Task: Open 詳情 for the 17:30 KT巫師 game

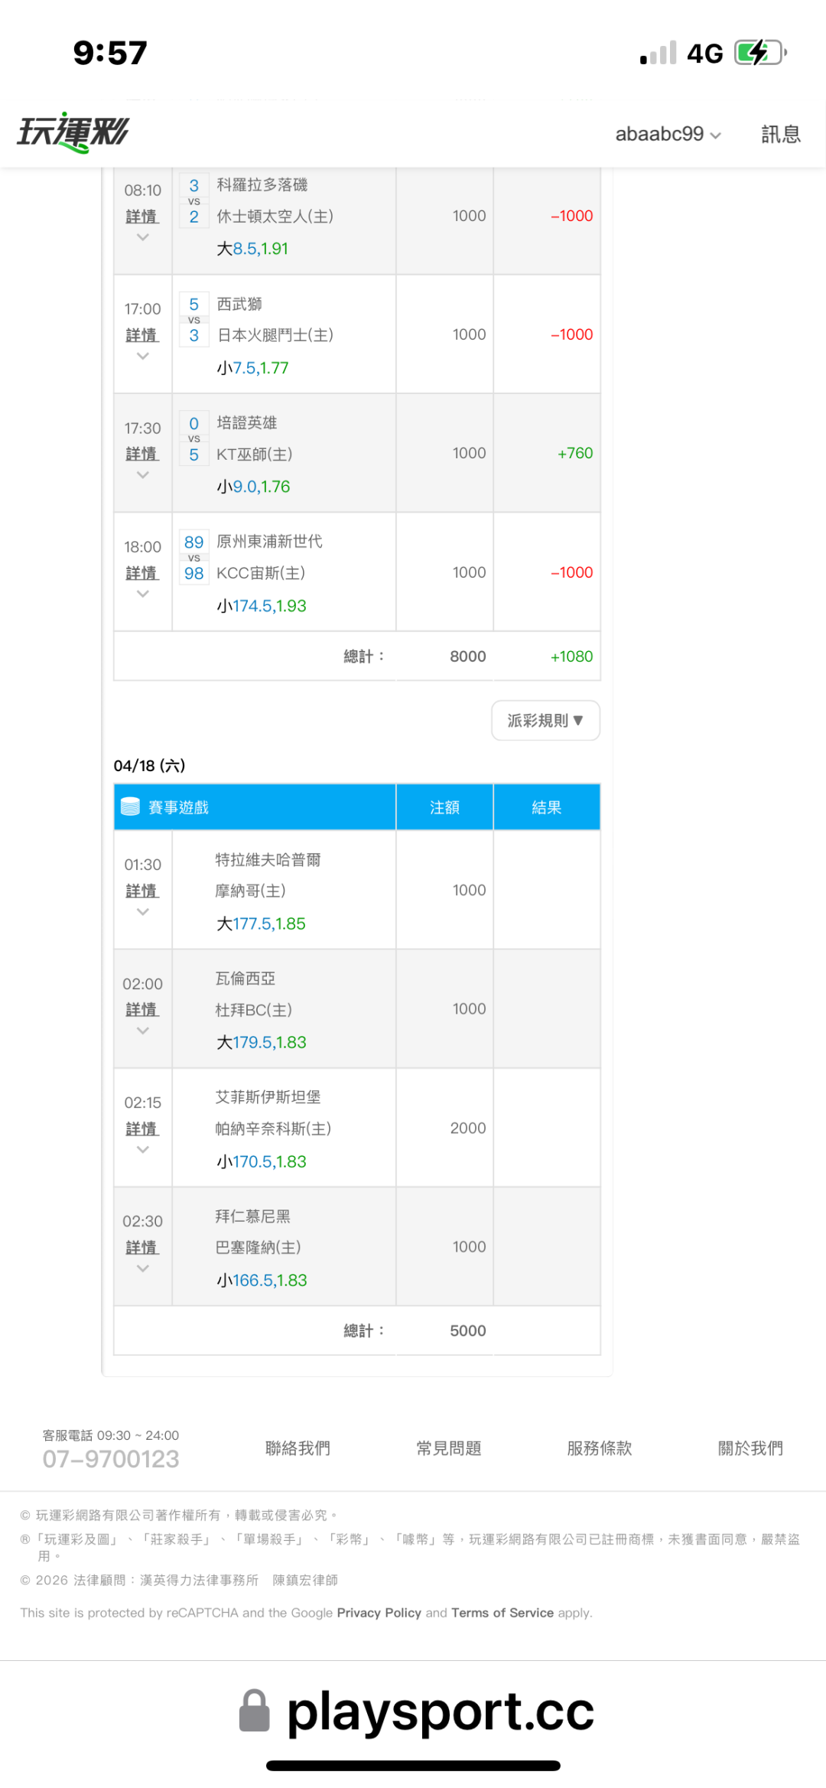Action: pyautogui.click(x=142, y=454)
